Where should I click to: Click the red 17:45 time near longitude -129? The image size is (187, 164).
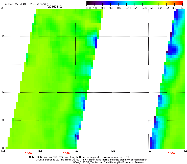click(x=66, y=153)
